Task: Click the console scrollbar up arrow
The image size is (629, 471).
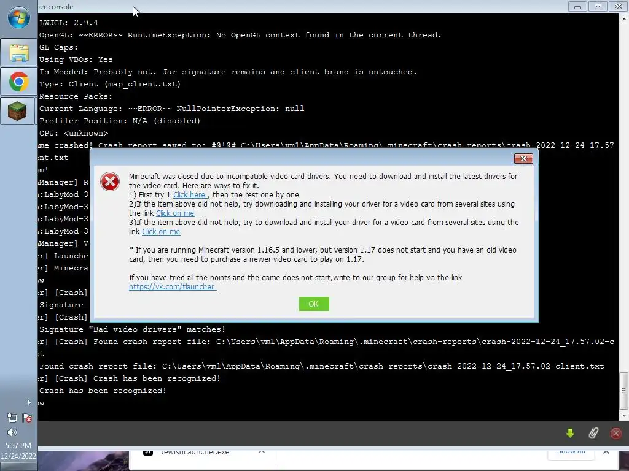Action: pyautogui.click(x=623, y=18)
